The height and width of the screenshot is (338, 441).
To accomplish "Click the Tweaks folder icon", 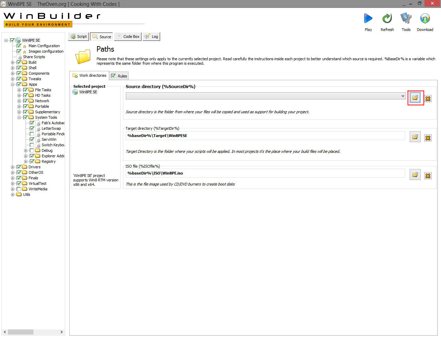I will (x=25, y=79).
